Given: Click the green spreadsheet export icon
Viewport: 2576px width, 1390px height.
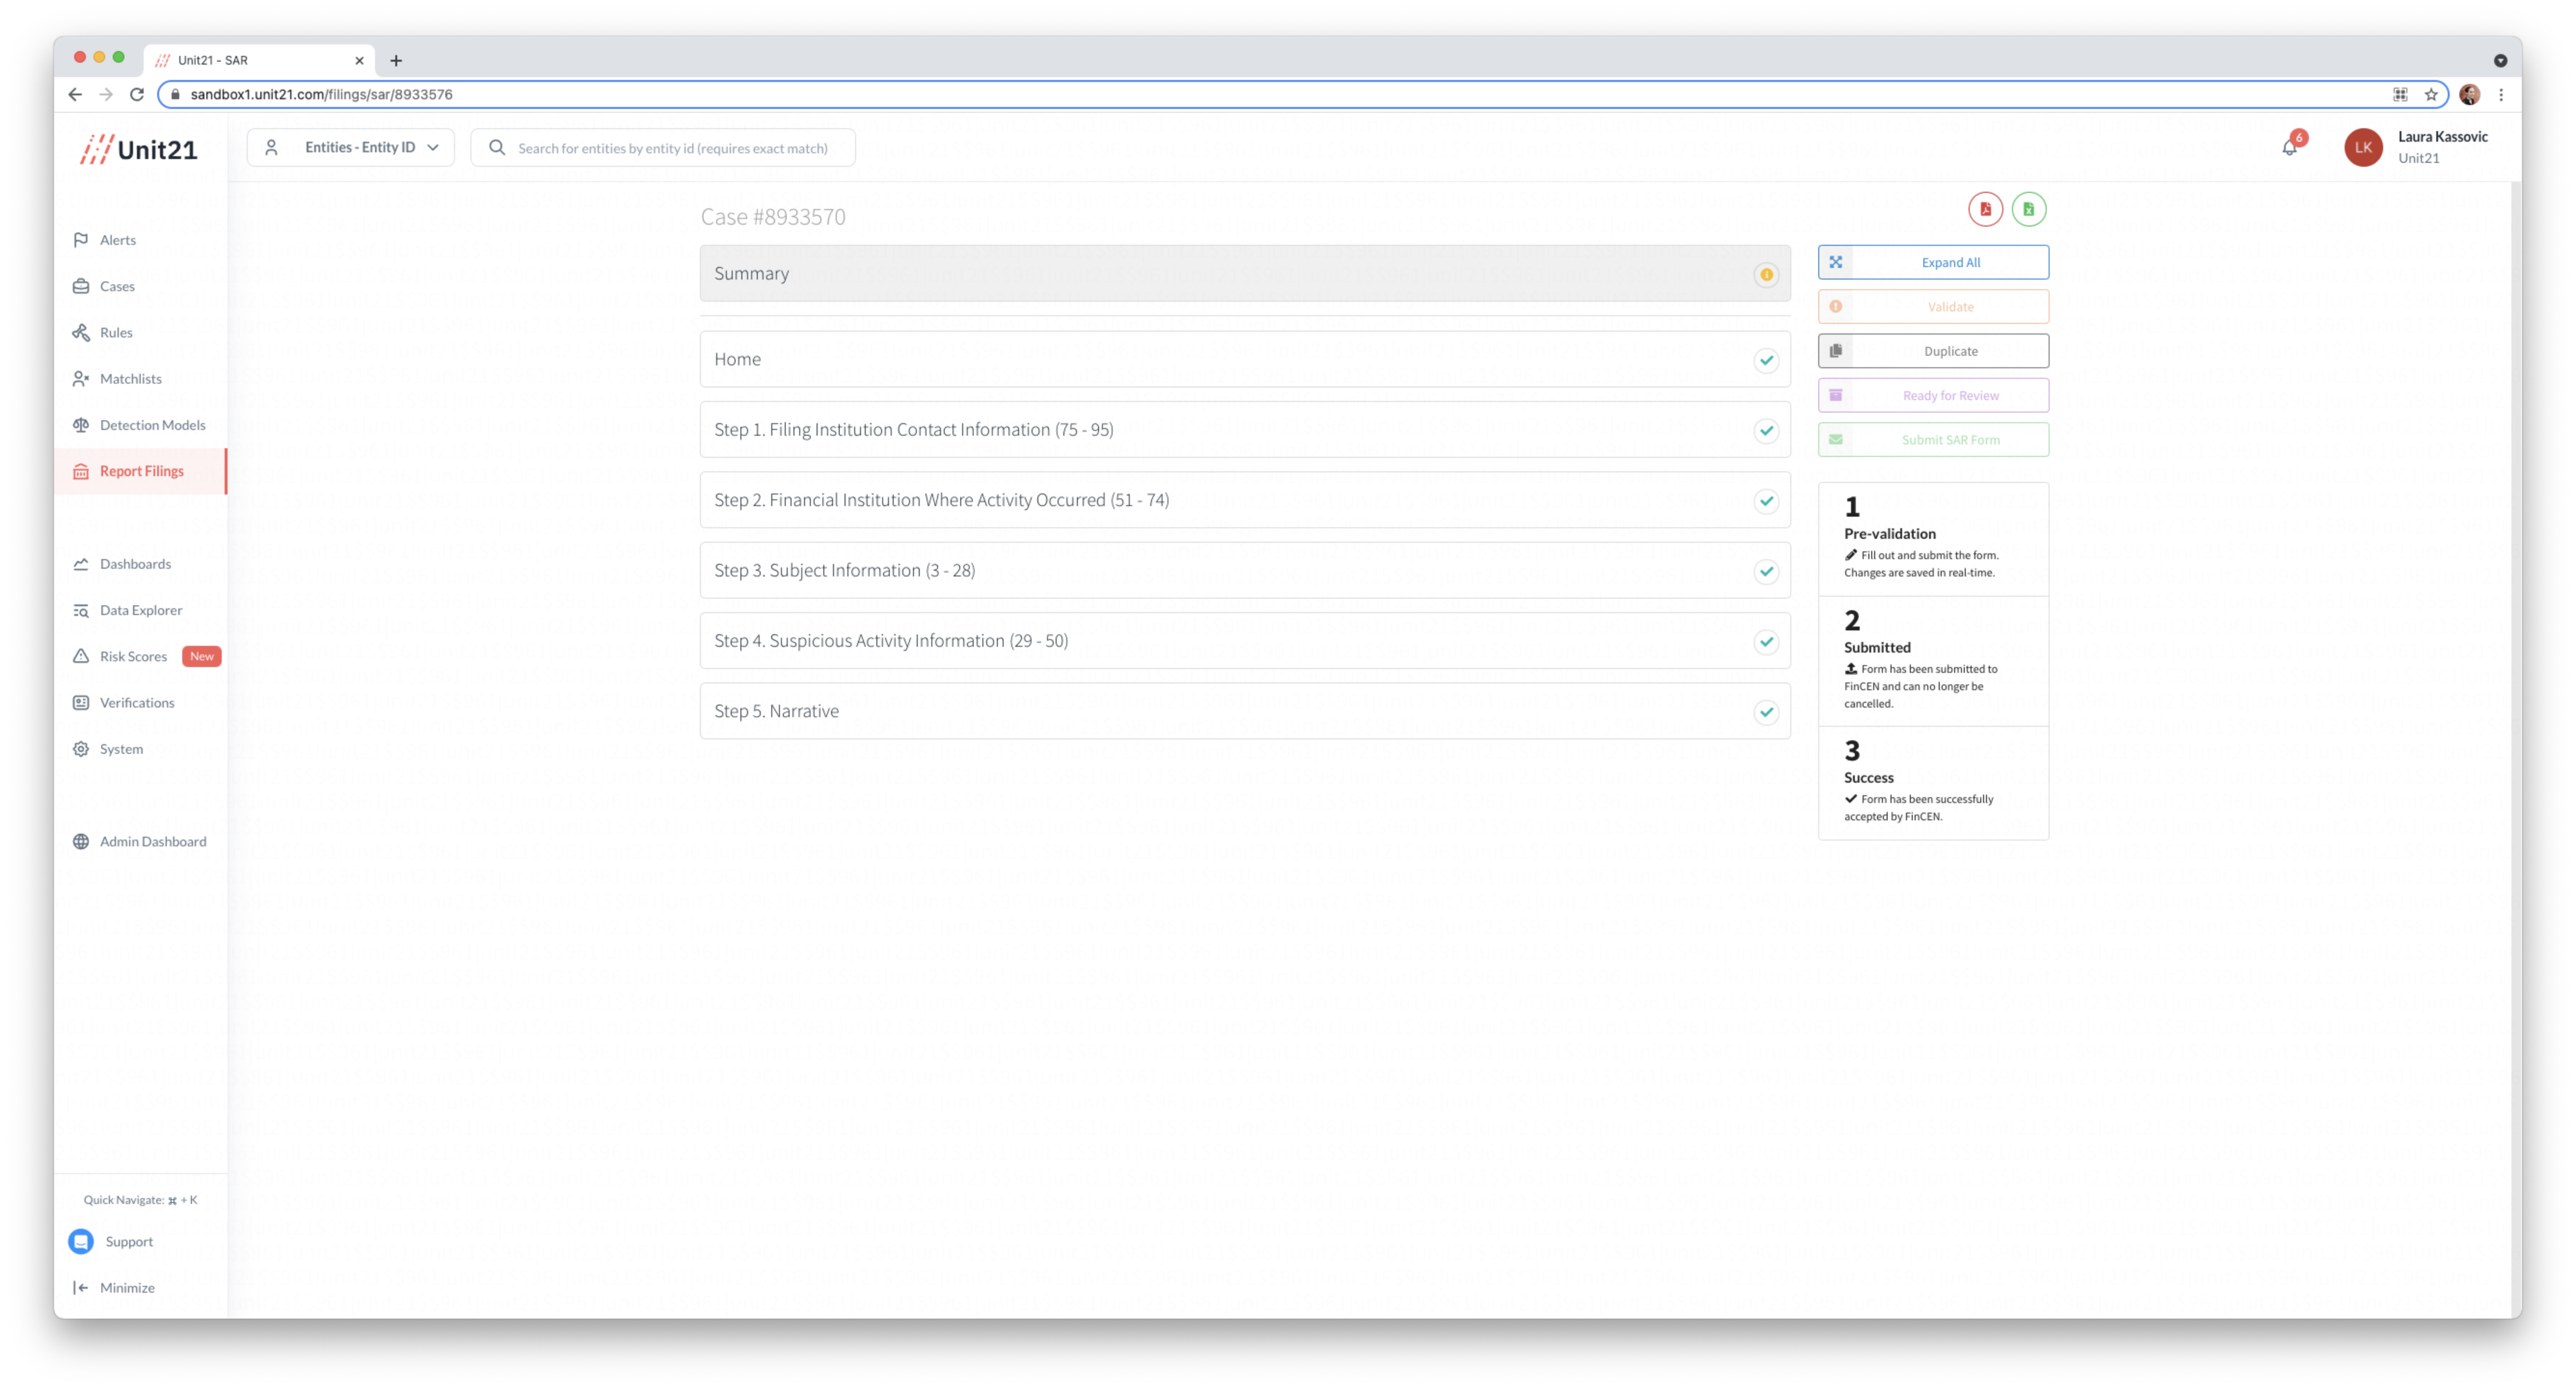Looking at the screenshot, I should (x=2028, y=209).
